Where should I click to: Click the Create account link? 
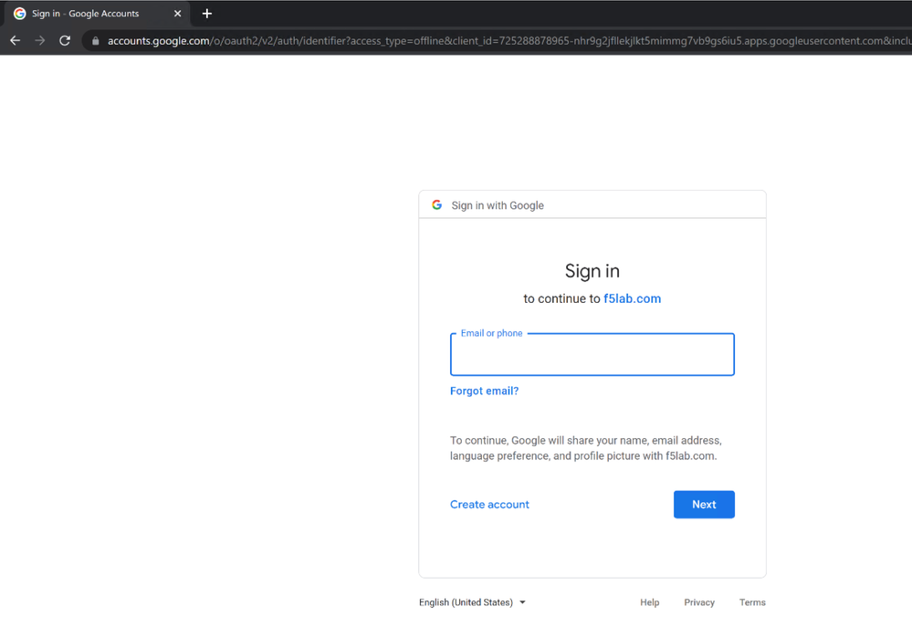coord(489,505)
